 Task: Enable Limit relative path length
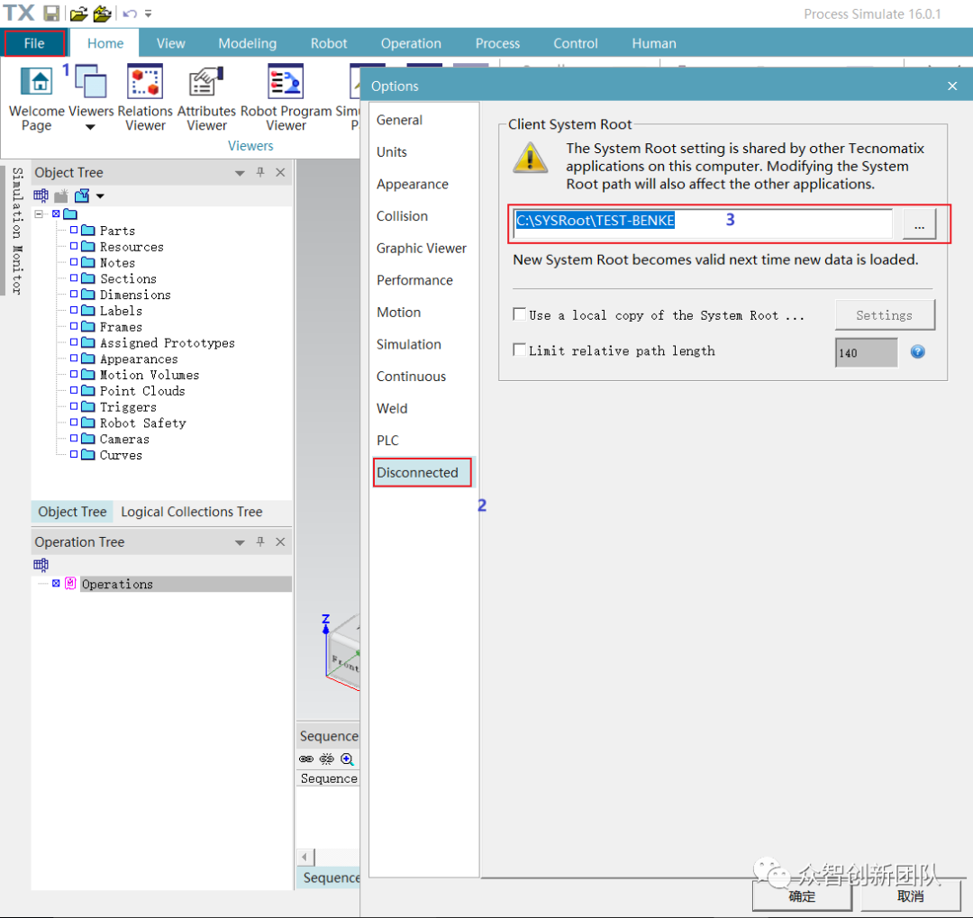click(520, 350)
